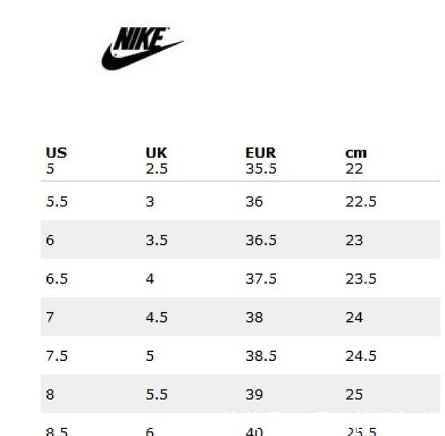
Task: Click the 25 cm cell
Action: [355, 394]
